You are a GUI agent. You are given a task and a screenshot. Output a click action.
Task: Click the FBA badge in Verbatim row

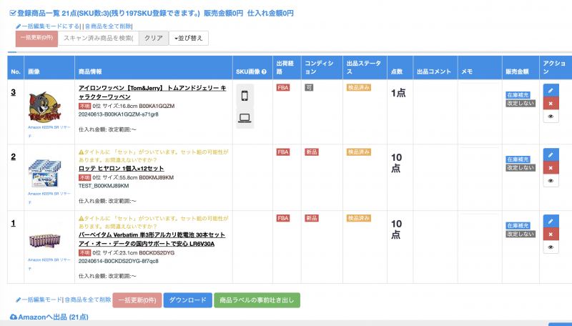coord(283,218)
